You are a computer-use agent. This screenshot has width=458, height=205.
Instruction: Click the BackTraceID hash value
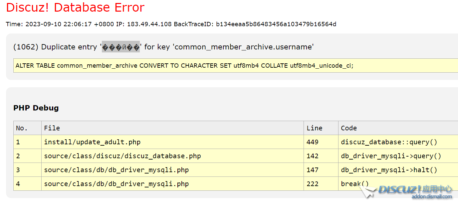(x=276, y=24)
